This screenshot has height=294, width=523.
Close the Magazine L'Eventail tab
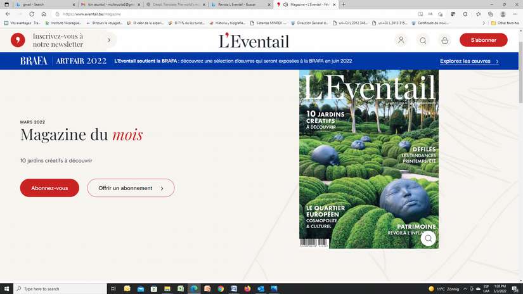tap(334, 4)
